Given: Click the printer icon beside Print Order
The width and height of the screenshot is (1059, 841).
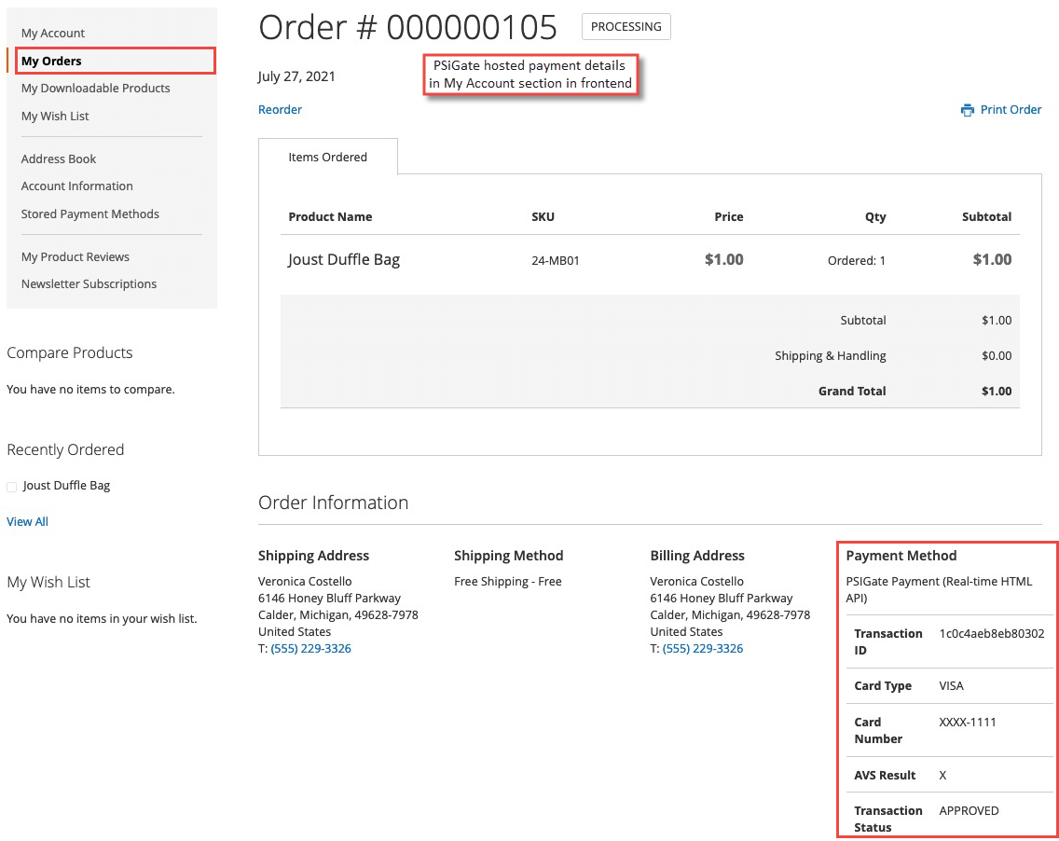Looking at the screenshot, I should click(968, 109).
